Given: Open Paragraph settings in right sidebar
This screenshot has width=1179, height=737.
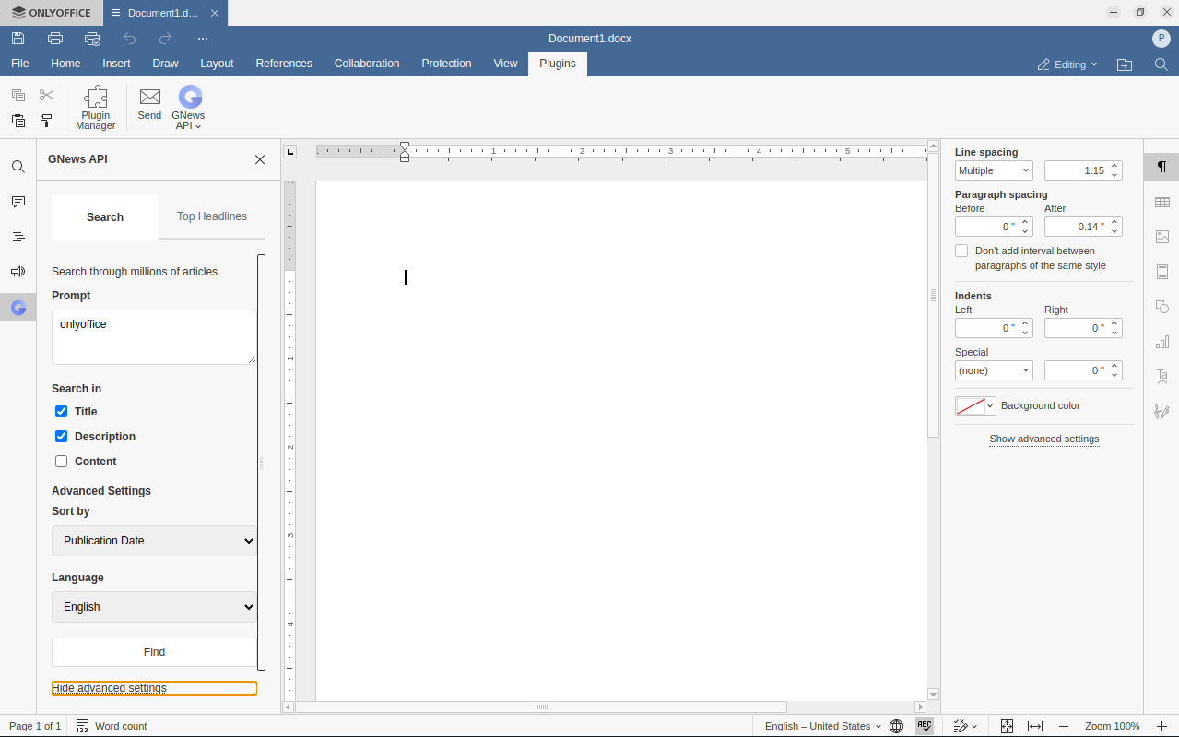Looking at the screenshot, I should (1161, 167).
